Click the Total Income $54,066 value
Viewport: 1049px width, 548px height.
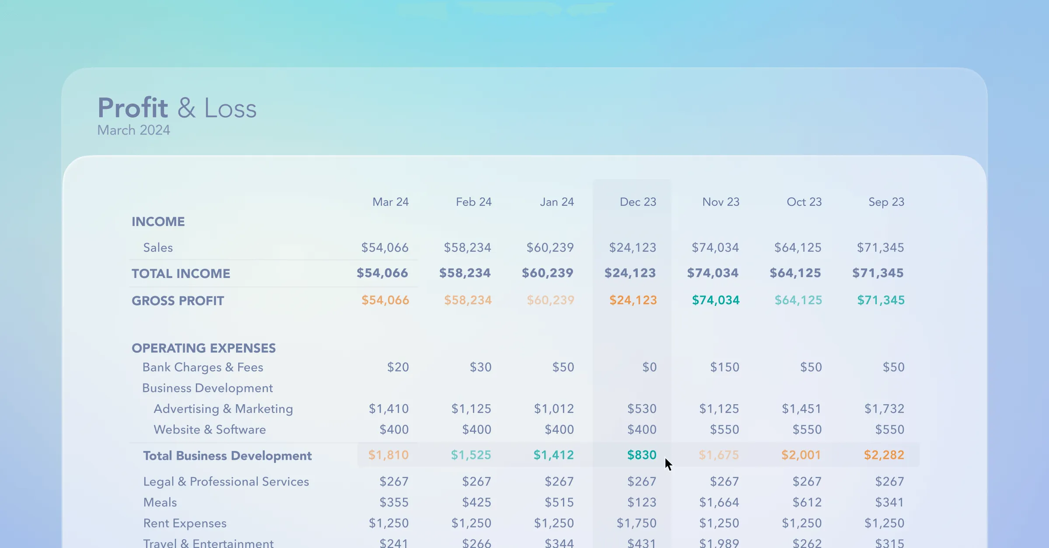click(382, 273)
